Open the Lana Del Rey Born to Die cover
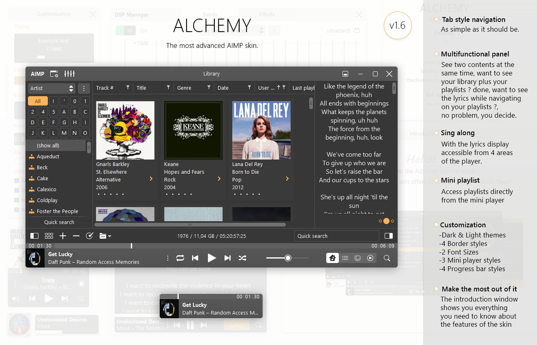Viewport: 537px width, 345px height. pyautogui.click(x=261, y=130)
